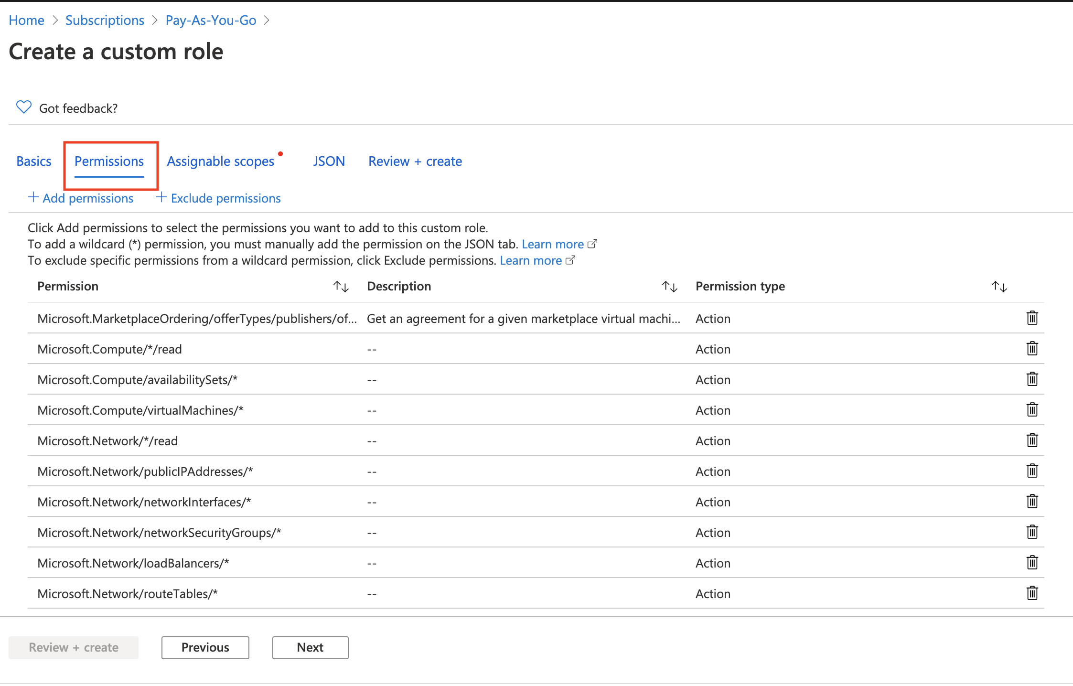This screenshot has height=686, width=1073.
Task: Open the JSON tab
Action: [329, 161]
